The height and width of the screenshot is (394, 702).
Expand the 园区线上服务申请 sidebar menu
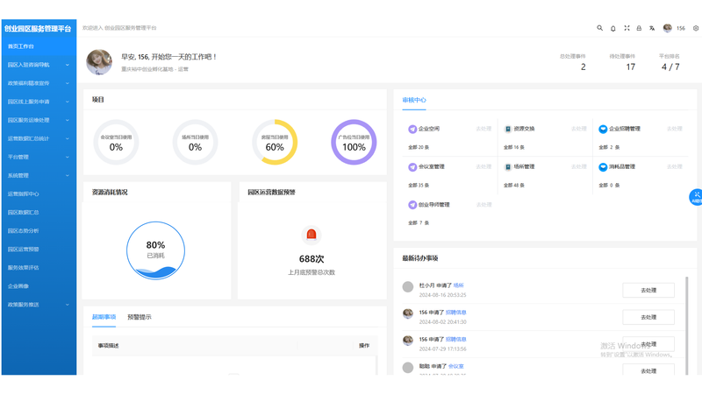point(39,102)
